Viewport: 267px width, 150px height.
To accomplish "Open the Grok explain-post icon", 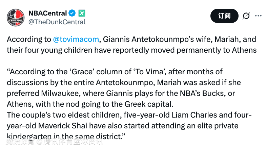I will [x=246, y=16].
